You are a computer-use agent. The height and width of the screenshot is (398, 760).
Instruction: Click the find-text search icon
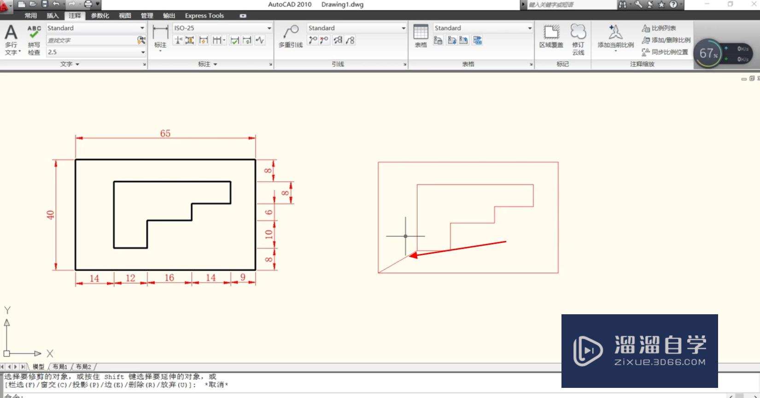click(x=141, y=40)
